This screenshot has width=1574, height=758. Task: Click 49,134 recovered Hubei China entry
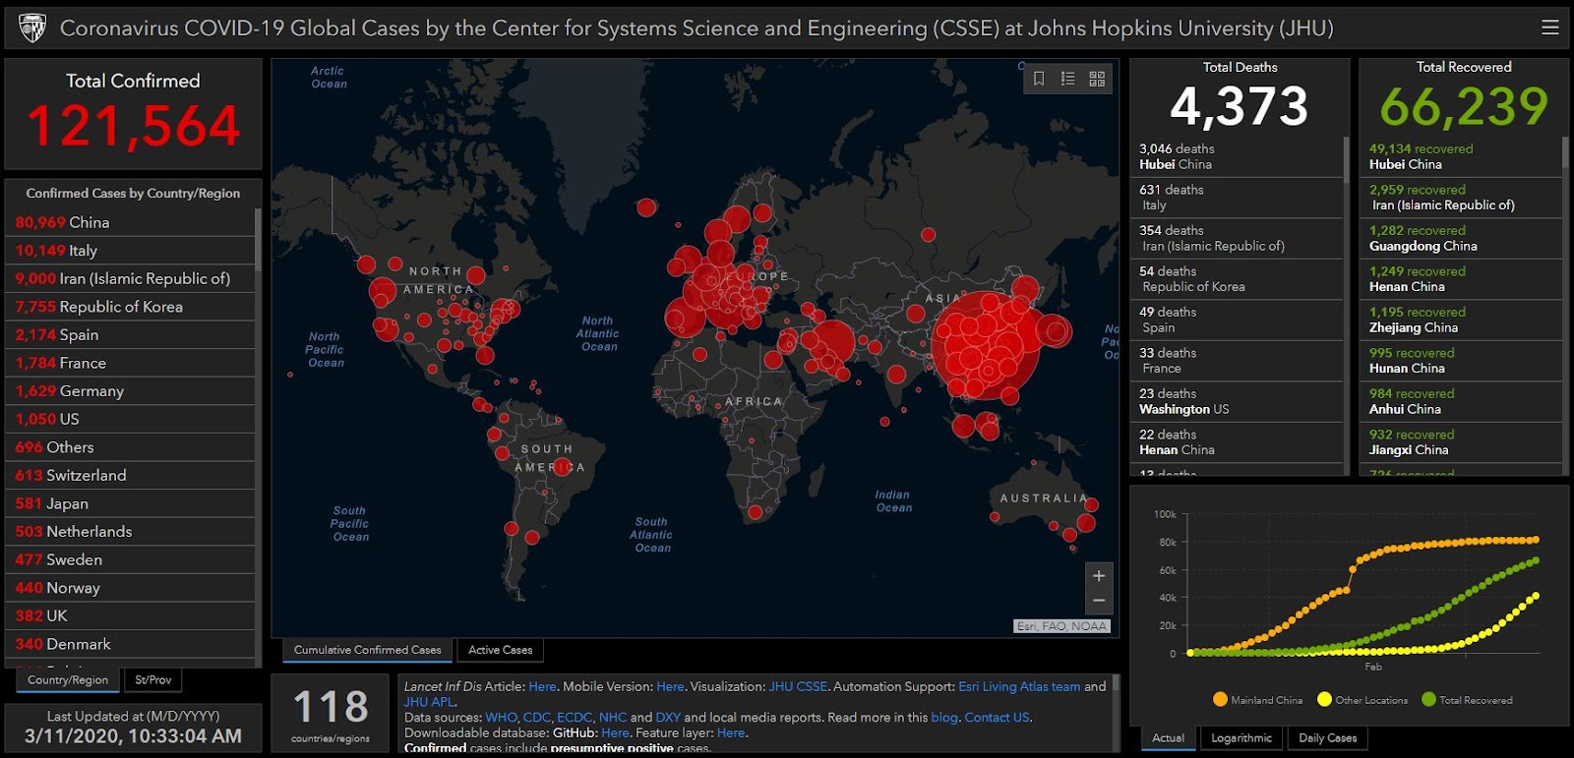coord(1461,156)
